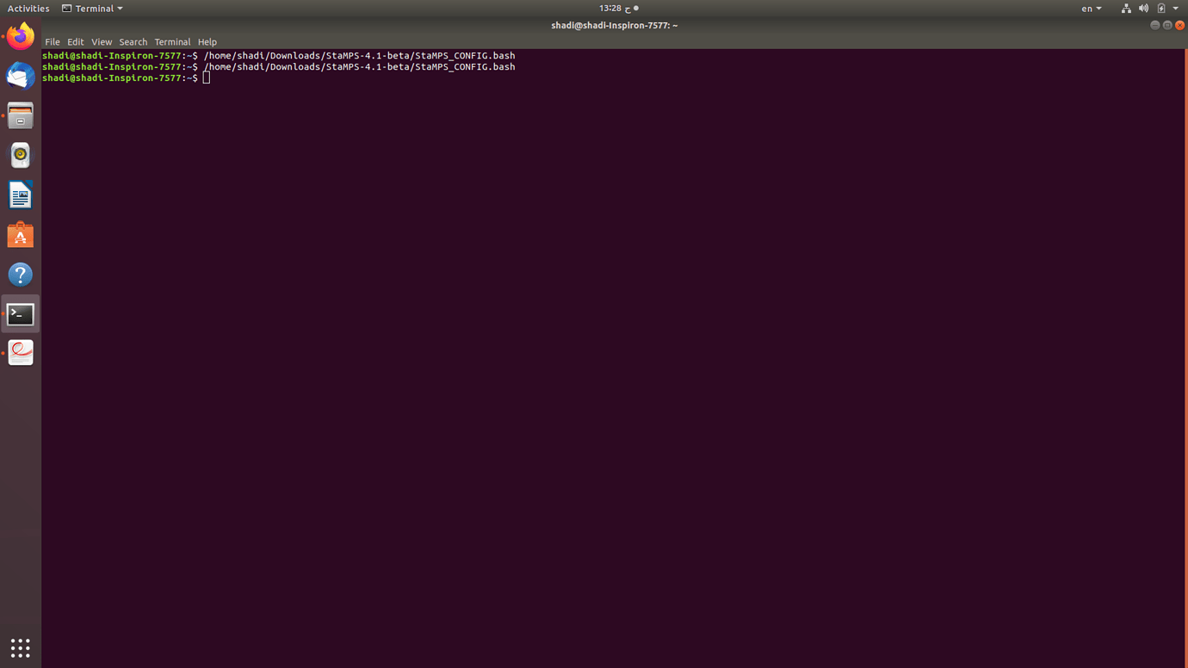This screenshot has width=1188, height=668.
Task: Click the battery icon in the top bar
Action: [1160, 8]
